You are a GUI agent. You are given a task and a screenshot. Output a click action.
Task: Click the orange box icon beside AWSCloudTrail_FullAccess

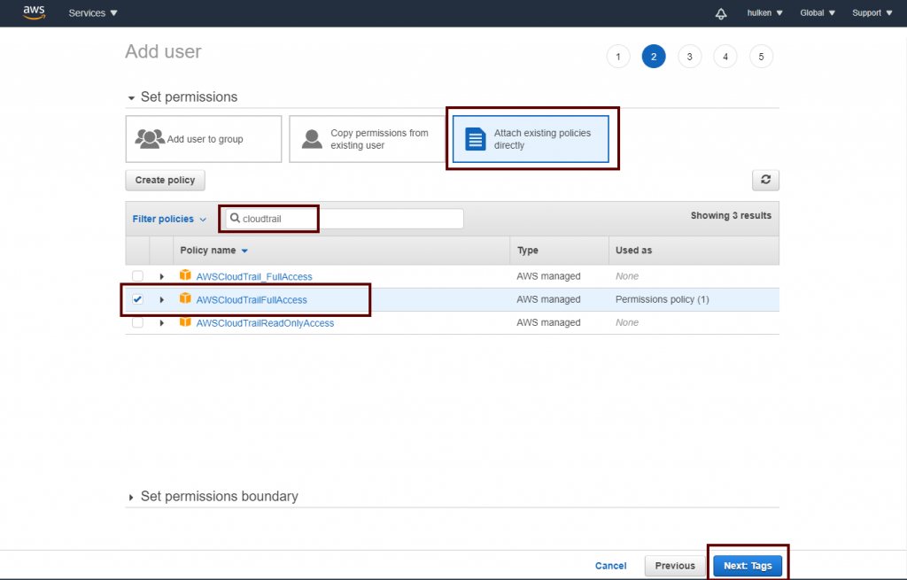coord(185,276)
